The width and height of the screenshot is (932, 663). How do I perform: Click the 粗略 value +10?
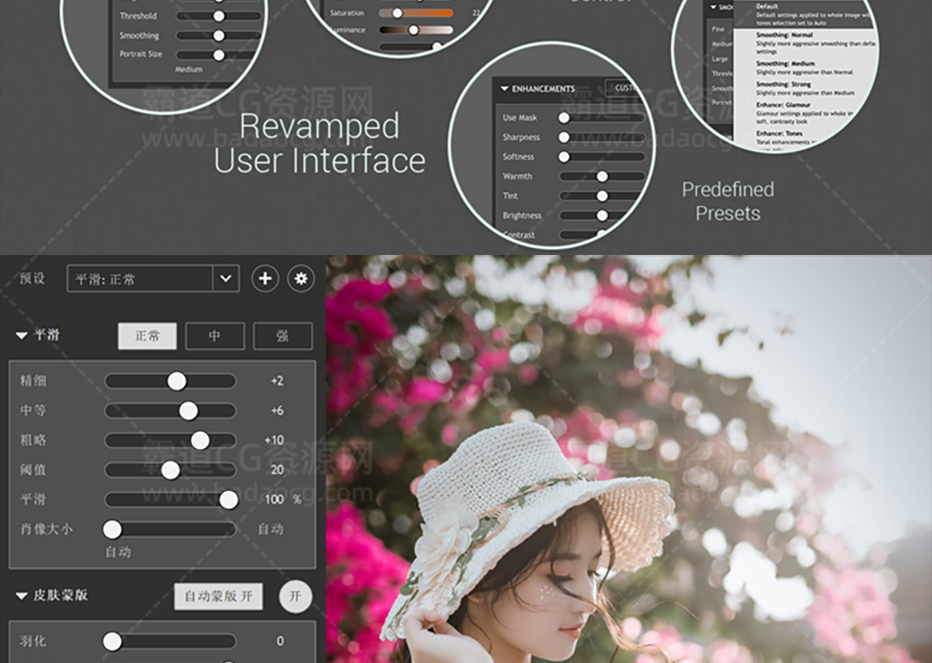tap(274, 440)
